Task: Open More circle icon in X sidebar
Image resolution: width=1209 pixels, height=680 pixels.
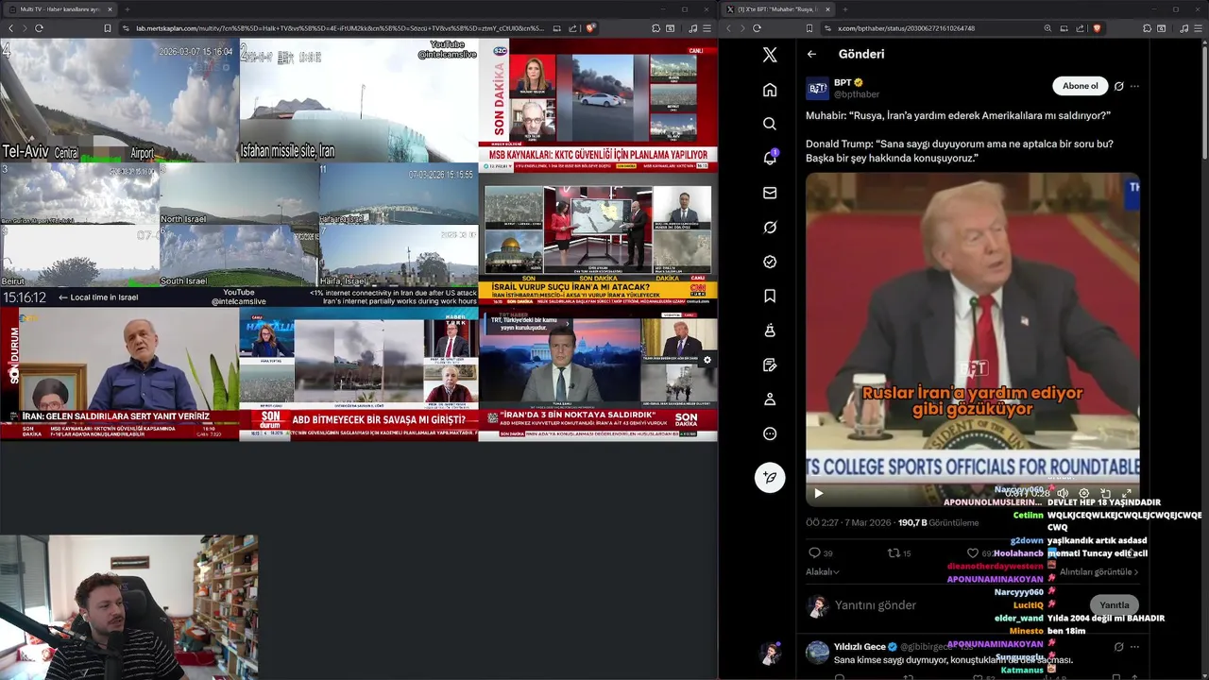Action: pyautogui.click(x=770, y=433)
